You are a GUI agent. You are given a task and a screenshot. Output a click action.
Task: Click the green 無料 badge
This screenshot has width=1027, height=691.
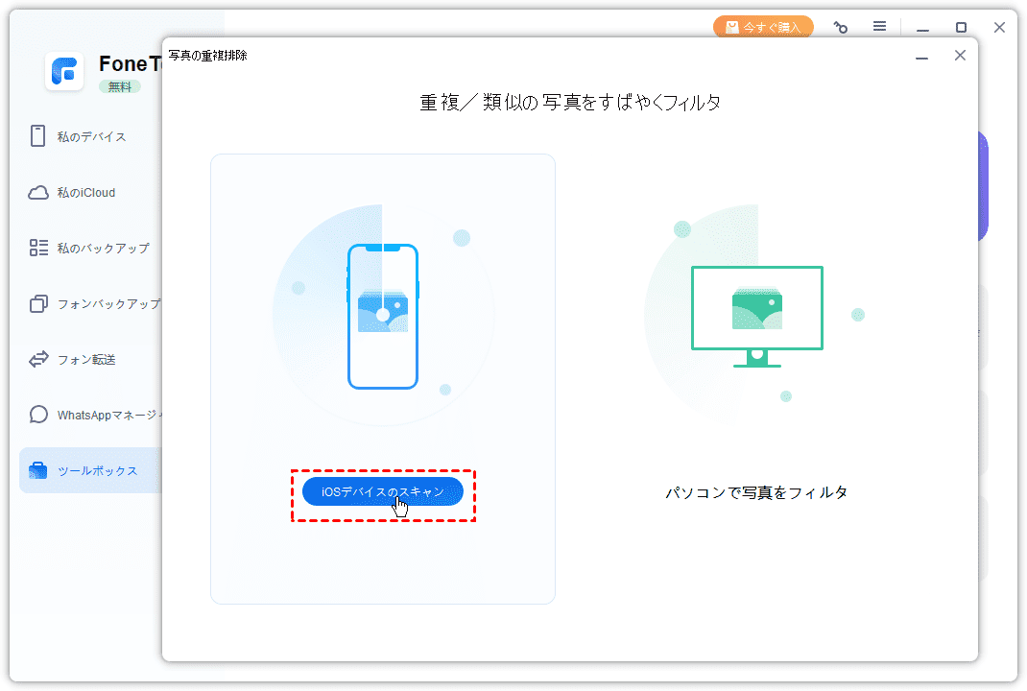[120, 86]
